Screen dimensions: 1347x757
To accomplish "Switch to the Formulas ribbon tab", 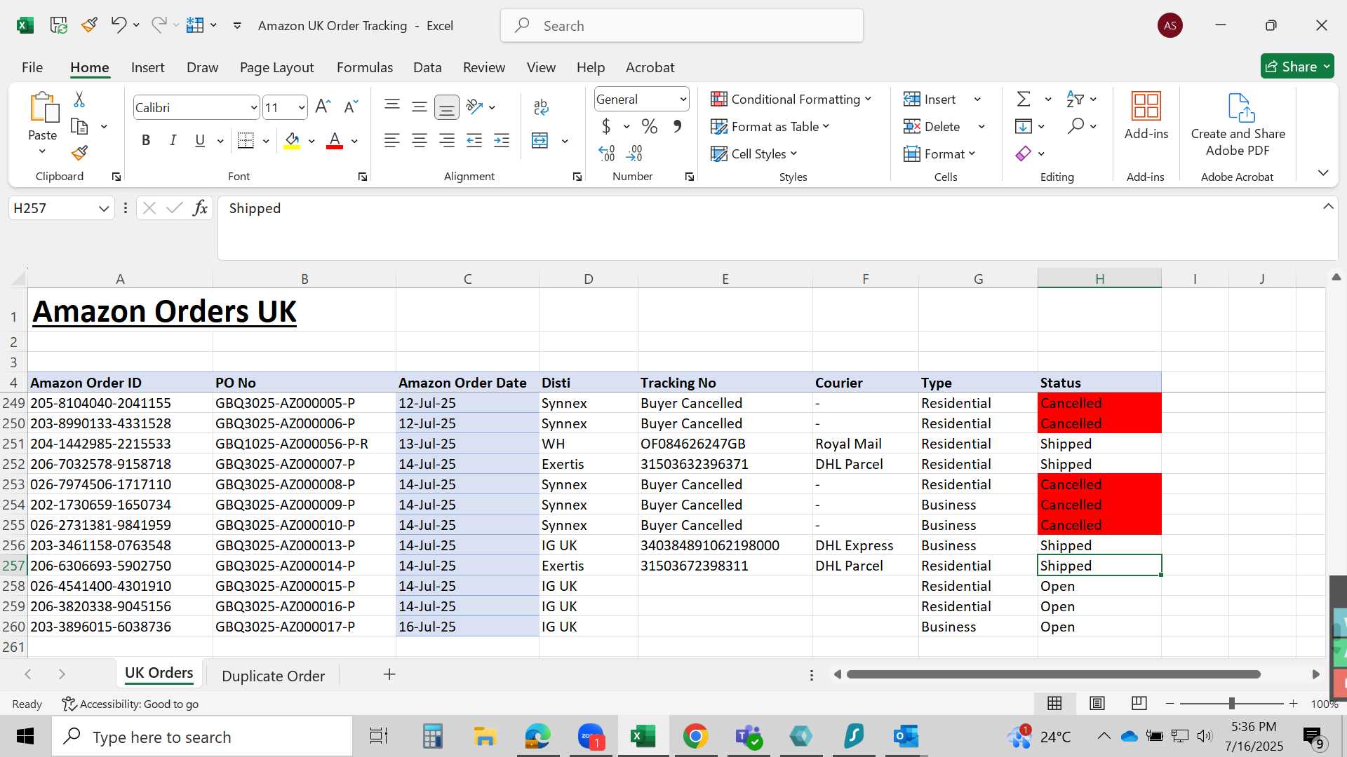I will [x=365, y=67].
